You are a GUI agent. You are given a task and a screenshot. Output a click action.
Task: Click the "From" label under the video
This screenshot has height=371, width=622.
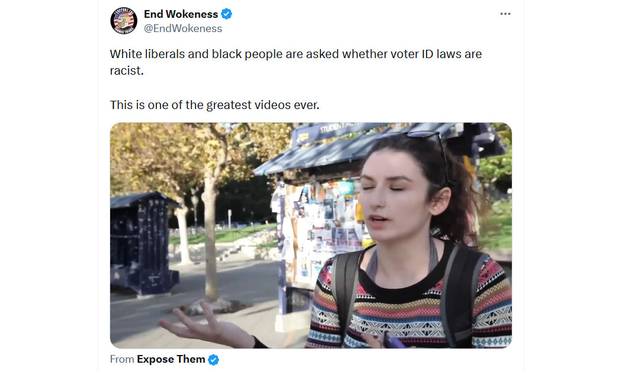[x=122, y=359]
